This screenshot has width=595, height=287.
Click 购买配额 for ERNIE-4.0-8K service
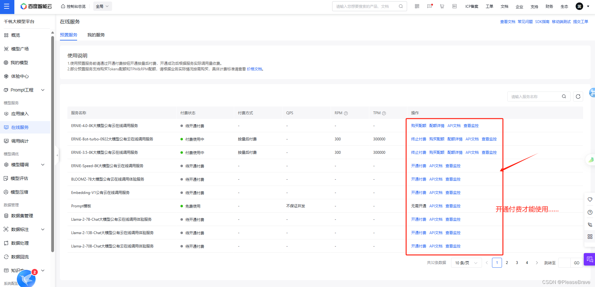click(x=419, y=126)
